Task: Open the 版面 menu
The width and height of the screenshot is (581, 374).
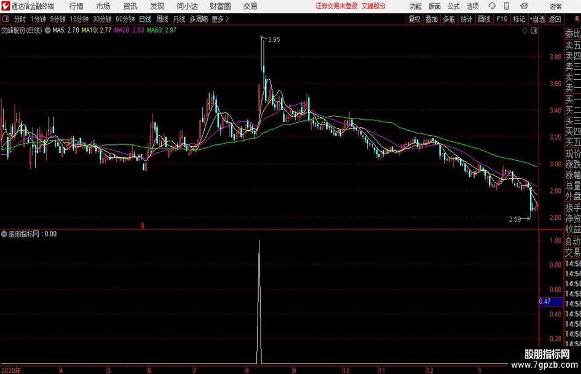Action: click(x=435, y=6)
